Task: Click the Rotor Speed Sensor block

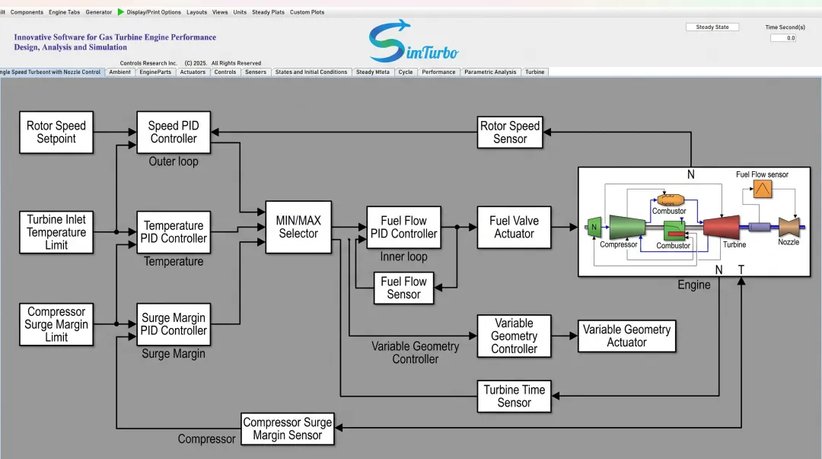Action: point(510,132)
